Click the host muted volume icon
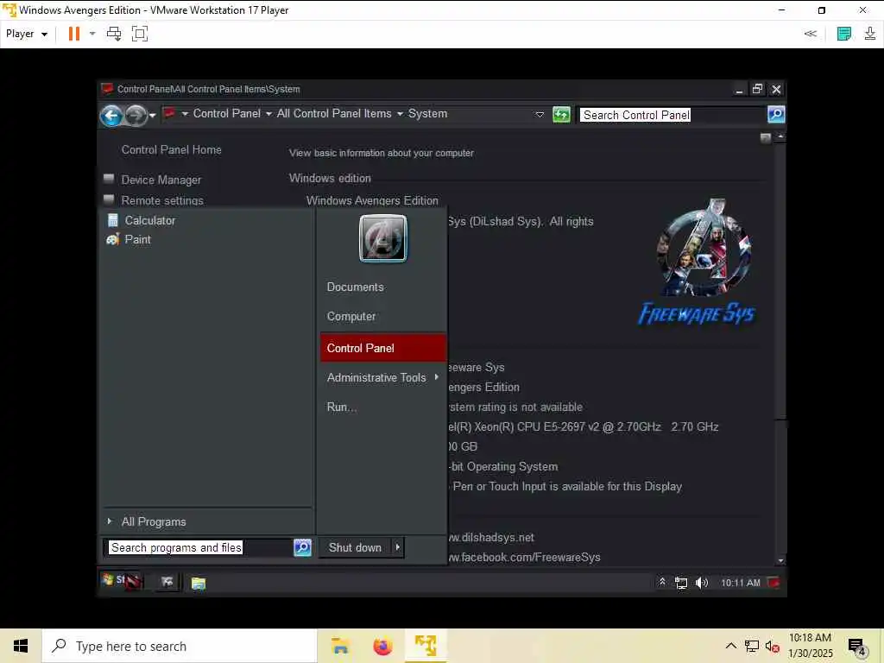Viewport: 884px width, 663px height. click(x=772, y=646)
